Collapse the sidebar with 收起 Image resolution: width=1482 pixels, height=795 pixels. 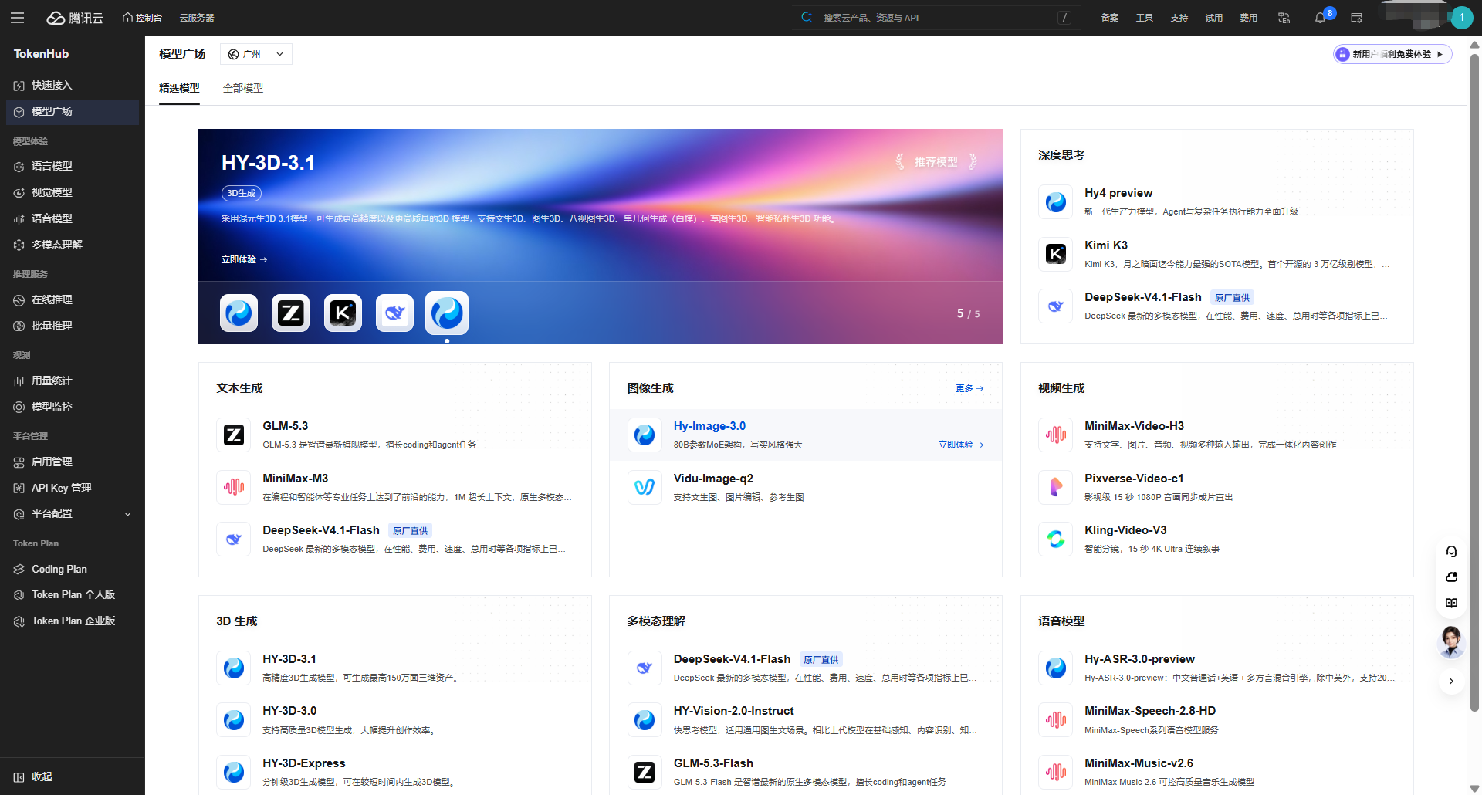click(33, 776)
